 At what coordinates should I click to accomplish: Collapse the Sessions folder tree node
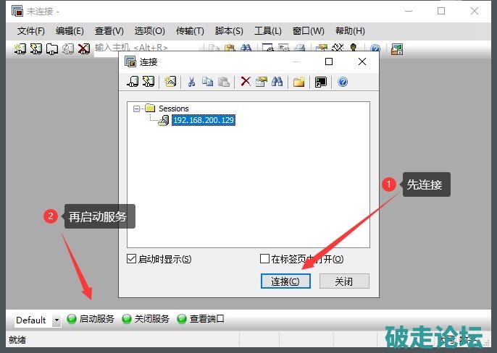coord(136,109)
